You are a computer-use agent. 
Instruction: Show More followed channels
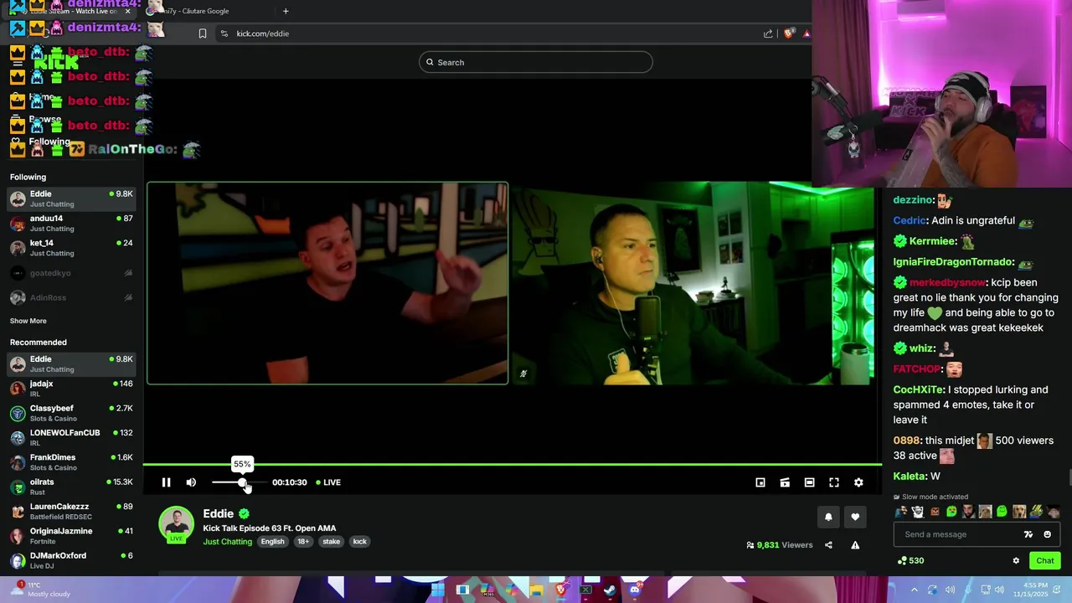pos(28,321)
